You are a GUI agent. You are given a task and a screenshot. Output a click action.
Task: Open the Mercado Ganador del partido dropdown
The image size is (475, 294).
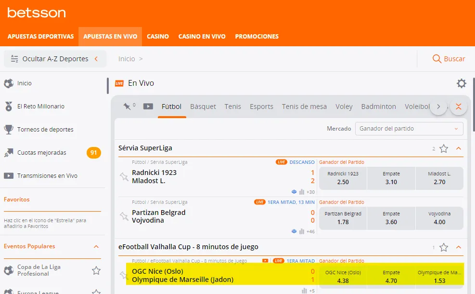(409, 129)
